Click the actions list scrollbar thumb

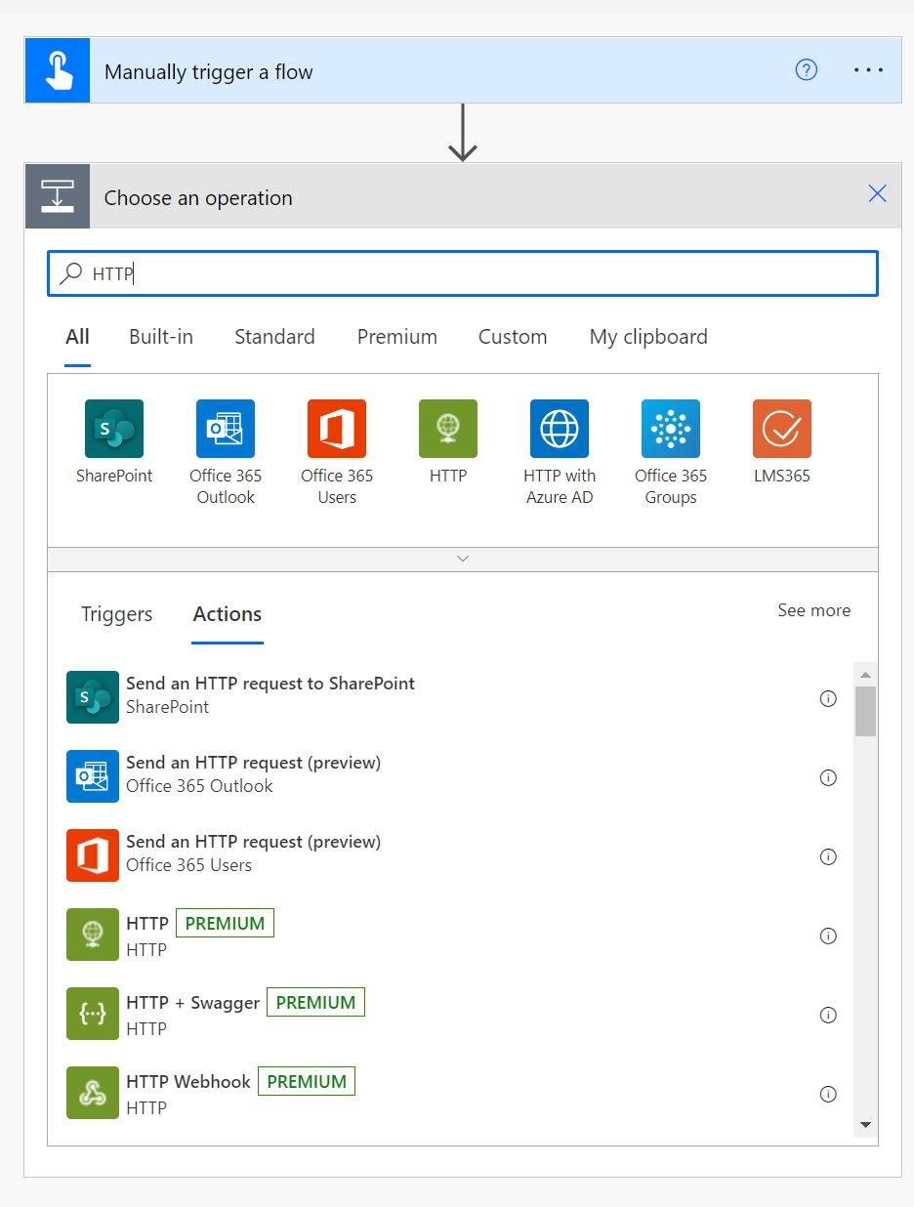[865, 711]
